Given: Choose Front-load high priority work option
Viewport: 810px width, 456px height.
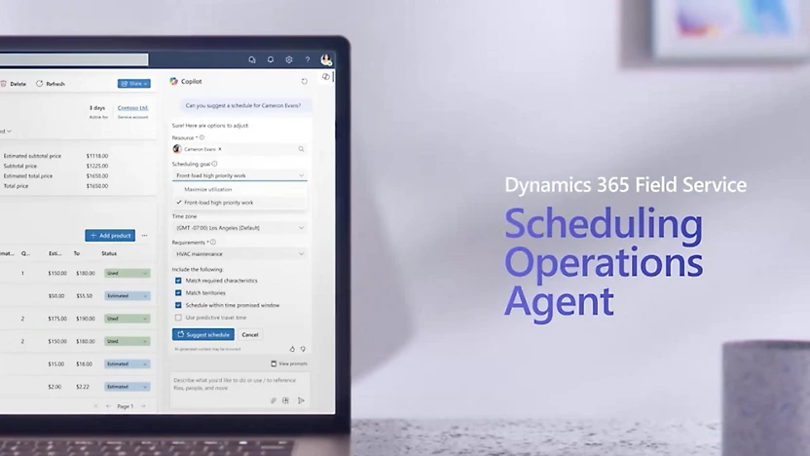Looking at the screenshot, I should click(218, 202).
